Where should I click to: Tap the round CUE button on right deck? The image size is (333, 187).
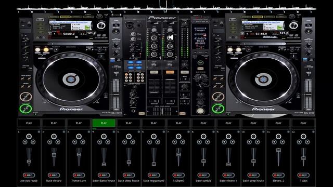pyautogui.click(x=218, y=97)
